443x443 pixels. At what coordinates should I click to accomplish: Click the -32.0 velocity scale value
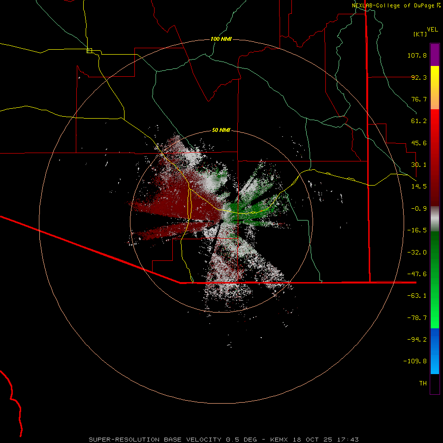(417, 253)
